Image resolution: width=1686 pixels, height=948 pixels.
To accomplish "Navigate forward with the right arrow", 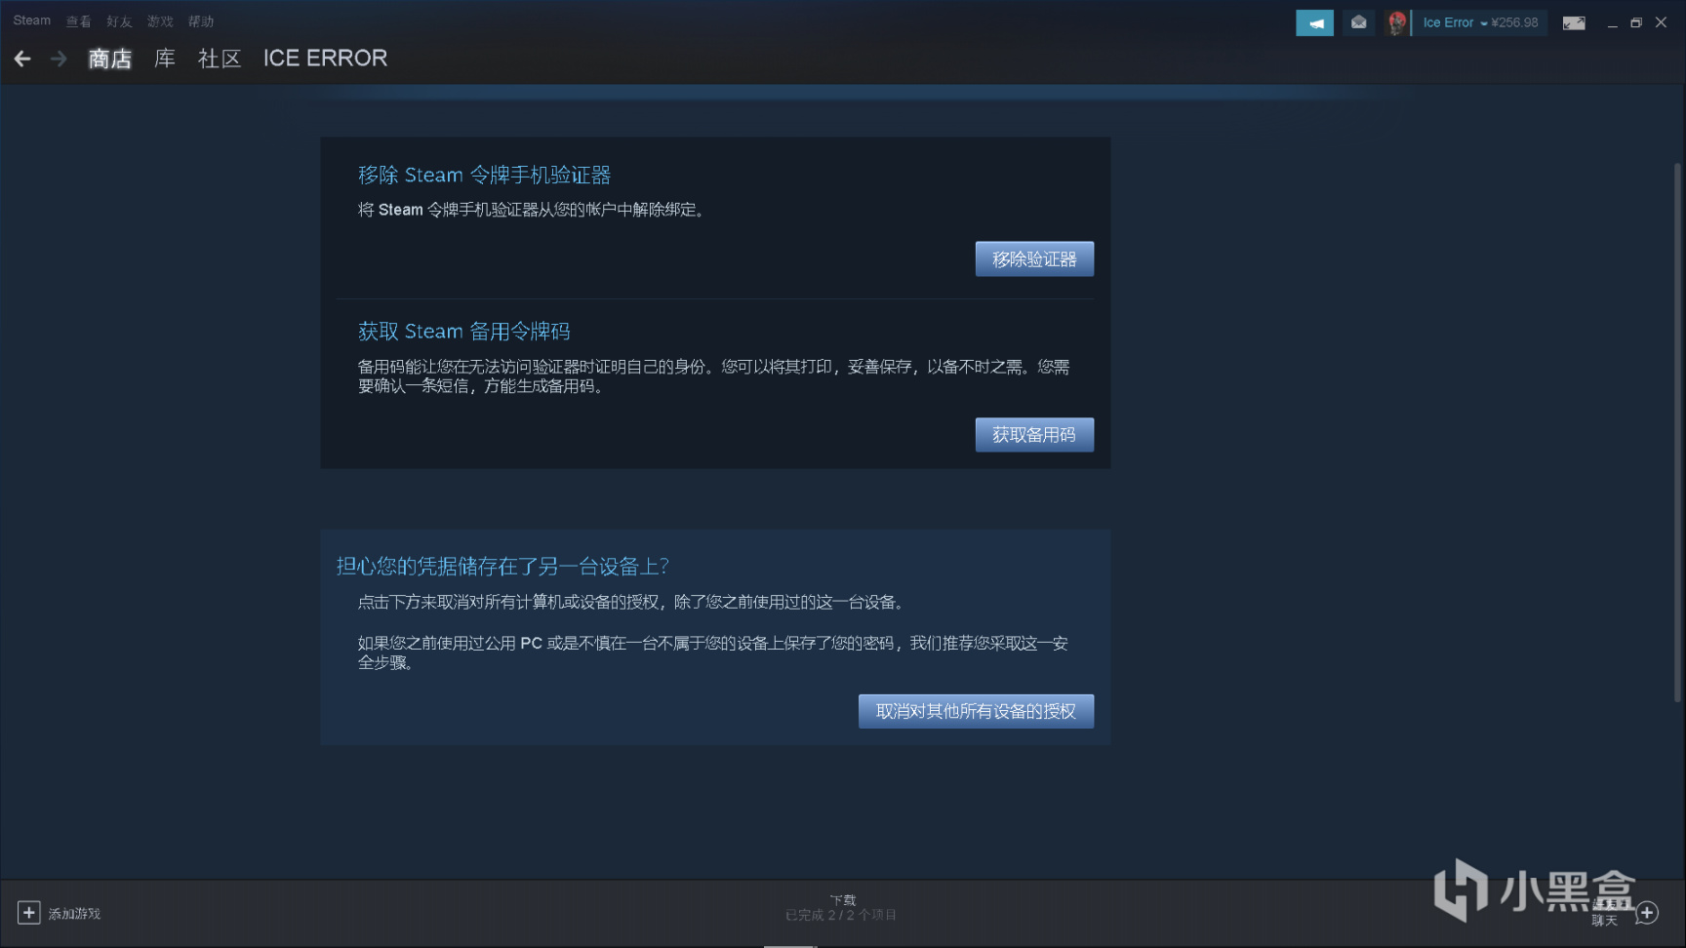I will coord(58,59).
